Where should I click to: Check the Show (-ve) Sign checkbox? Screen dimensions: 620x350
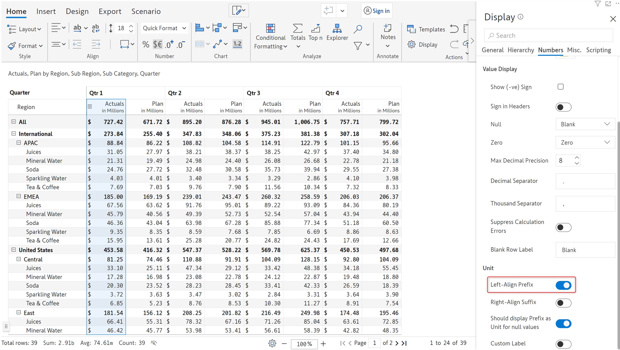point(561,87)
